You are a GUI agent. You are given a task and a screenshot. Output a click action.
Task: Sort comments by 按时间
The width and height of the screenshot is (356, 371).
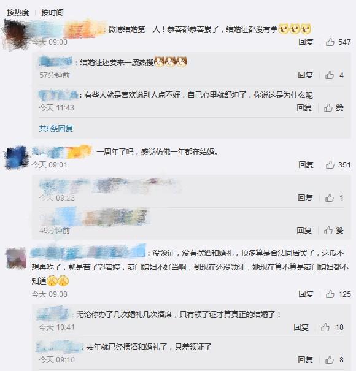(52, 12)
